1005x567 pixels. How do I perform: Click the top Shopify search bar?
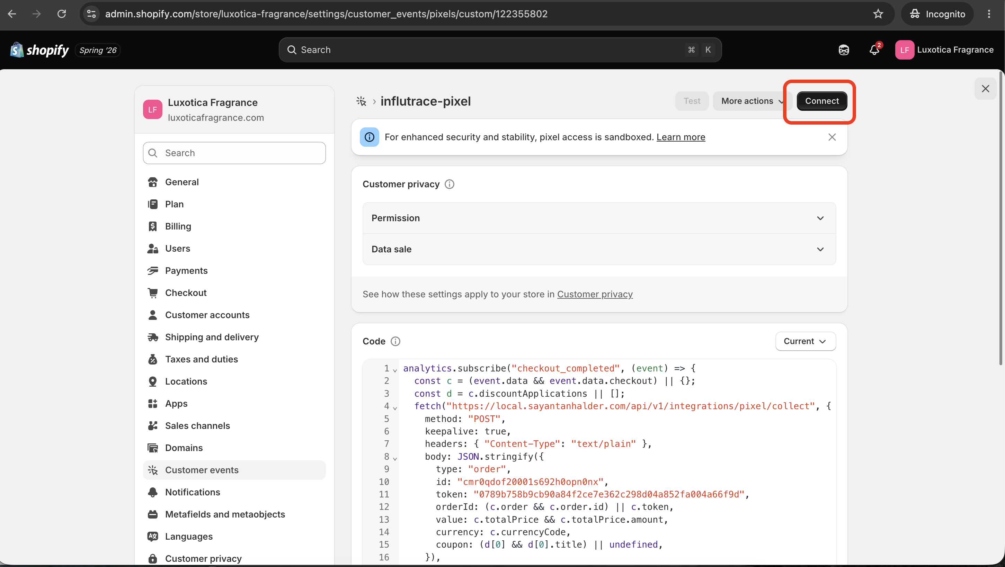[500, 50]
